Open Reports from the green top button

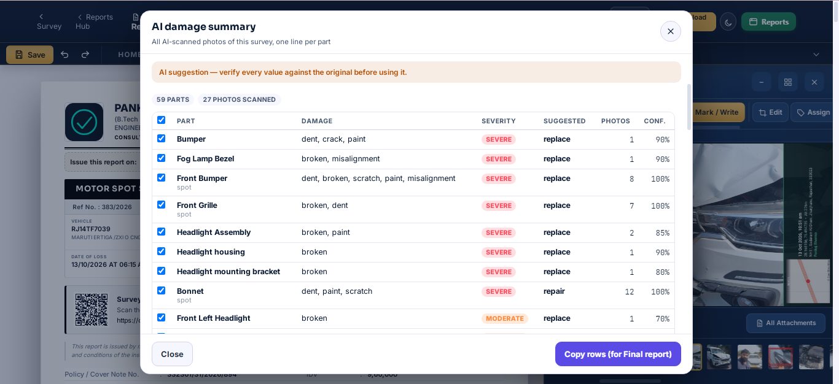click(768, 22)
